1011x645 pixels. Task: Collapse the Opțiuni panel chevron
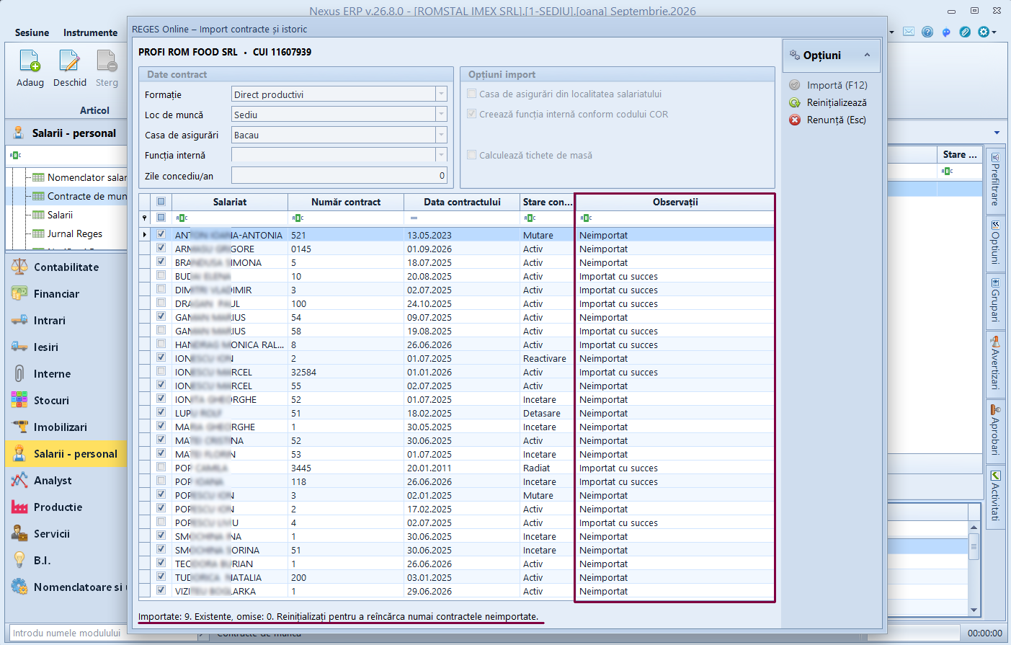[x=867, y=55]
